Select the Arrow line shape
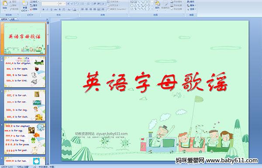Viewport: 262px width, 168px height. [142, 2]
